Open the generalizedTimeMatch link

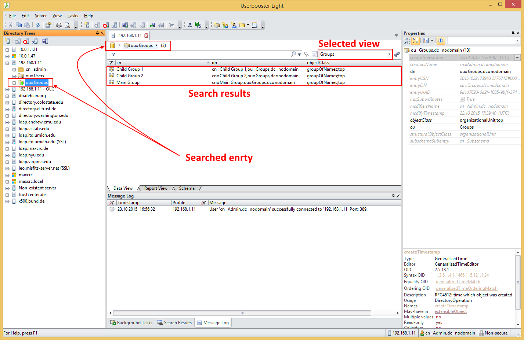pyautogui.click(x=458, y=282)
